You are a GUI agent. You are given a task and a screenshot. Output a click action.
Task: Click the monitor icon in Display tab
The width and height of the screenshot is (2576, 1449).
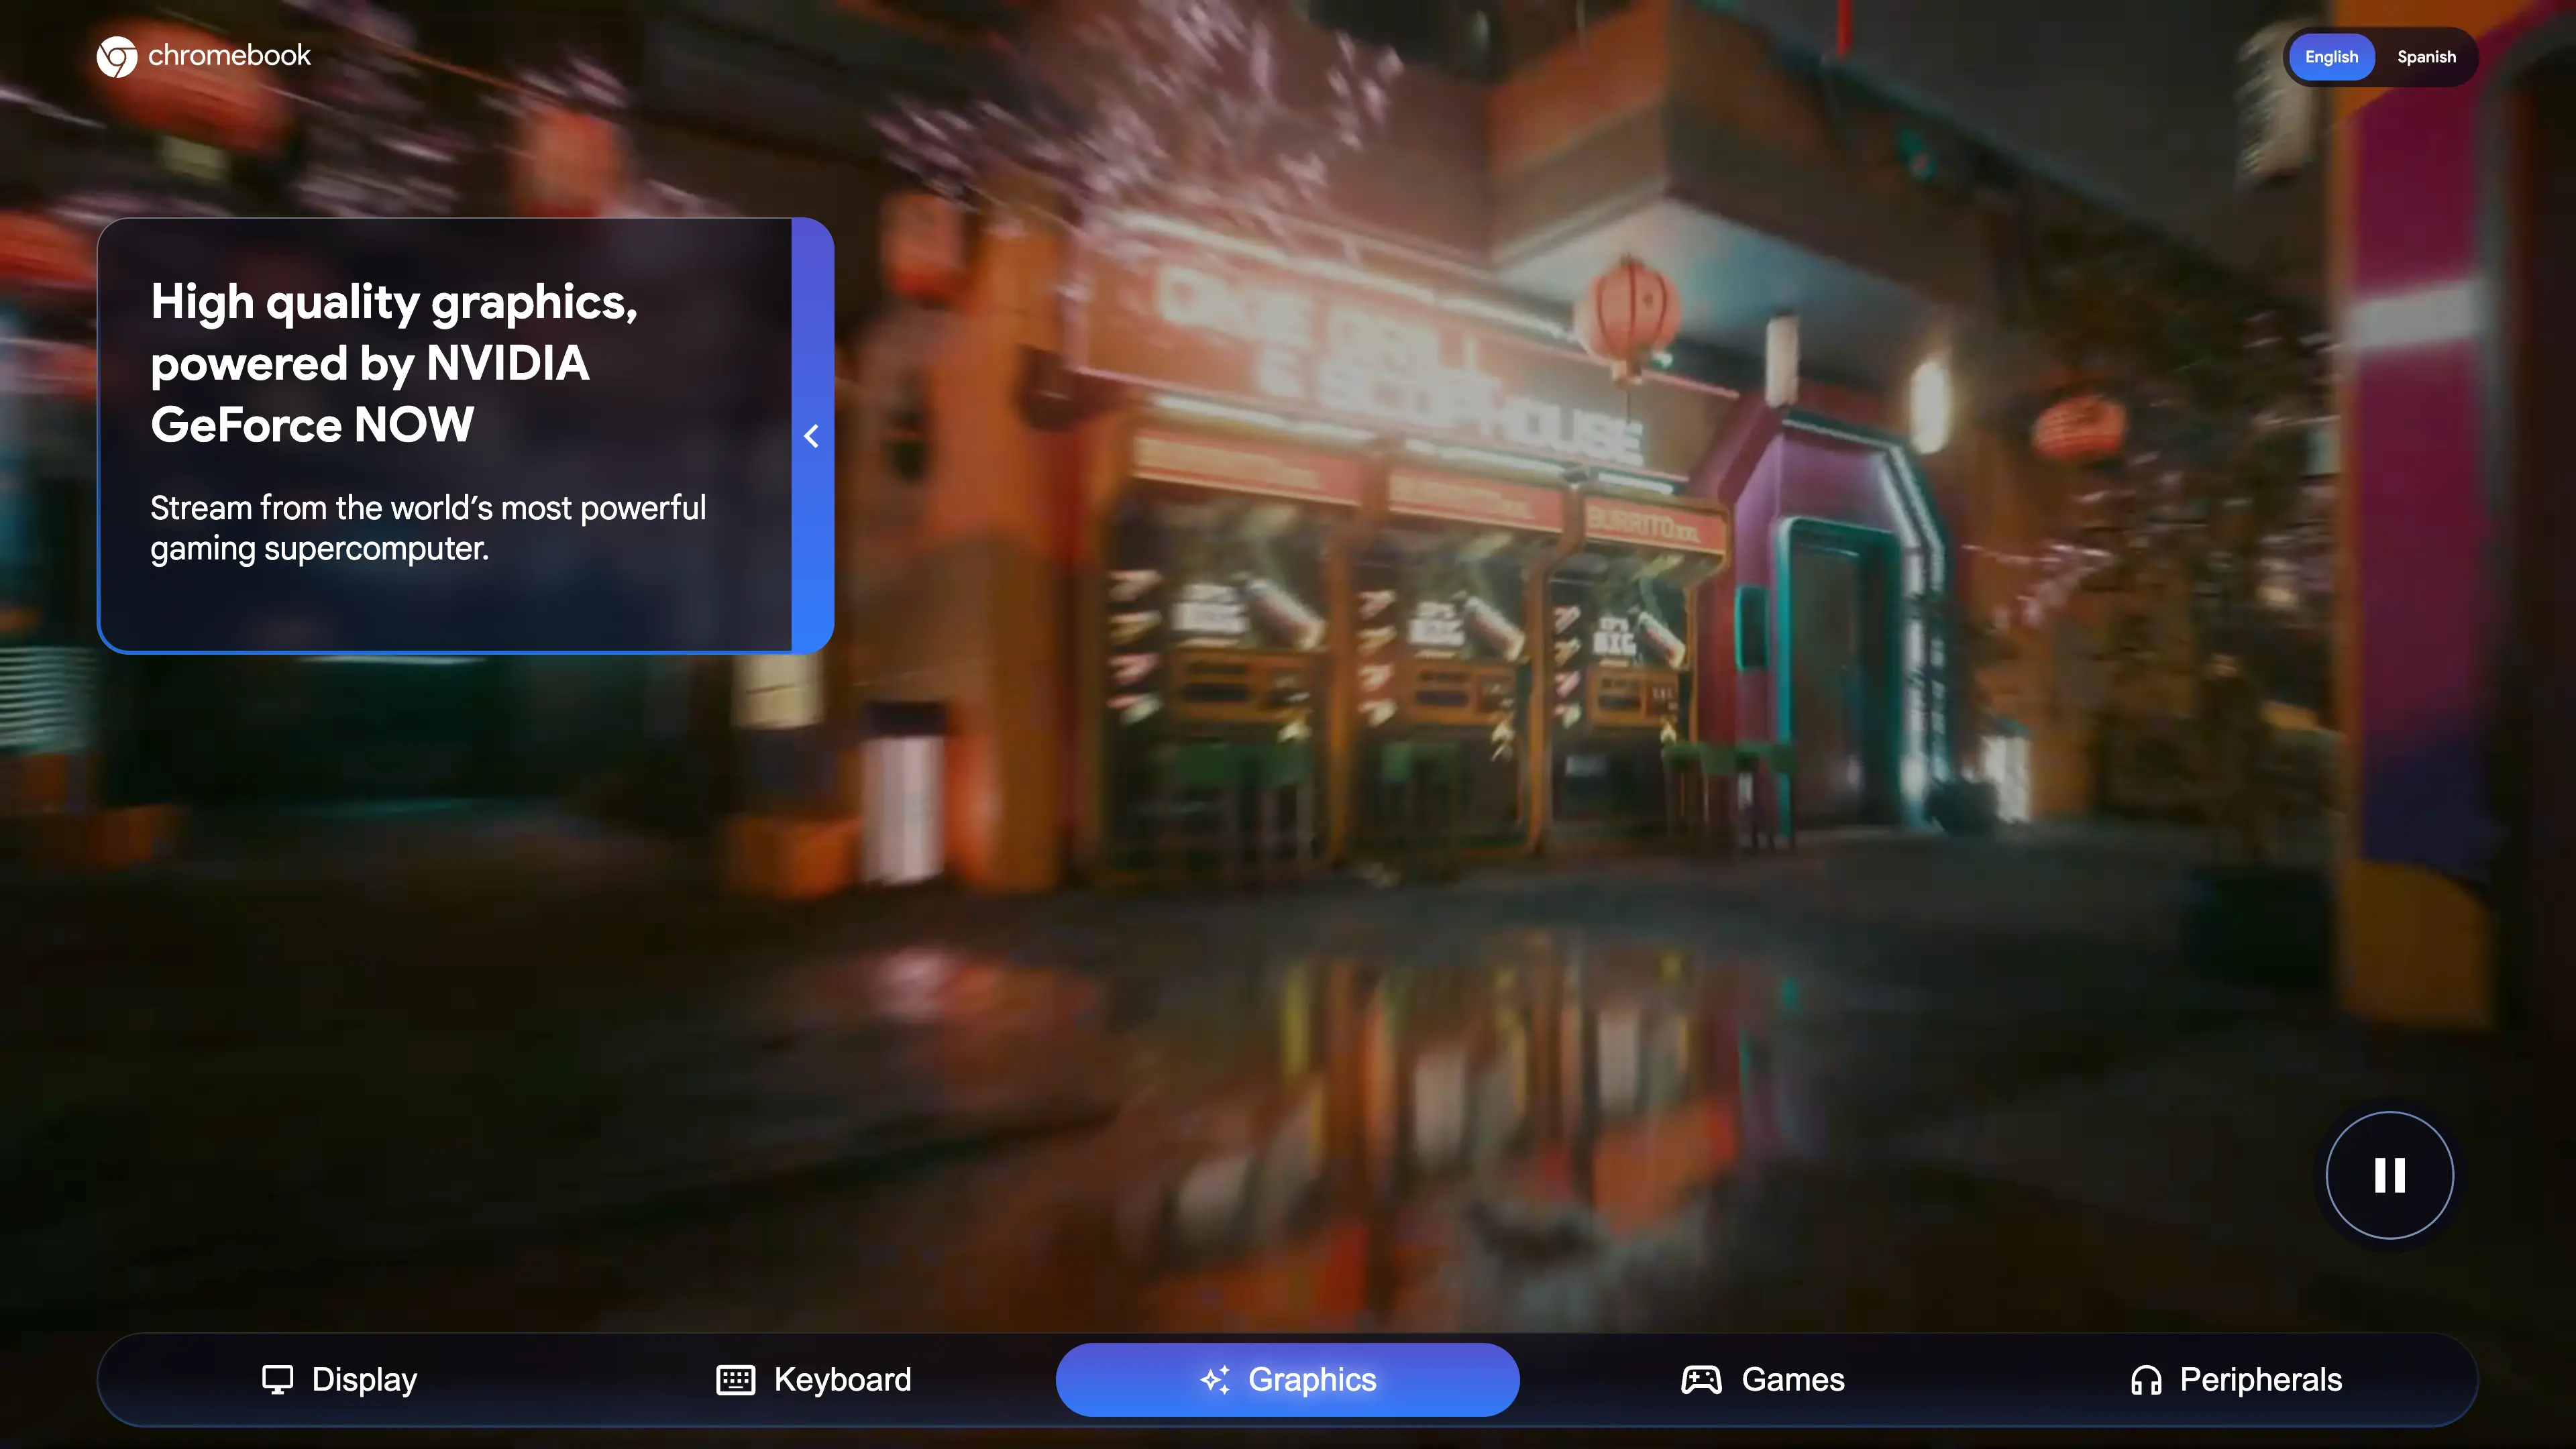pyautogui.click(x=277, y=1379)
